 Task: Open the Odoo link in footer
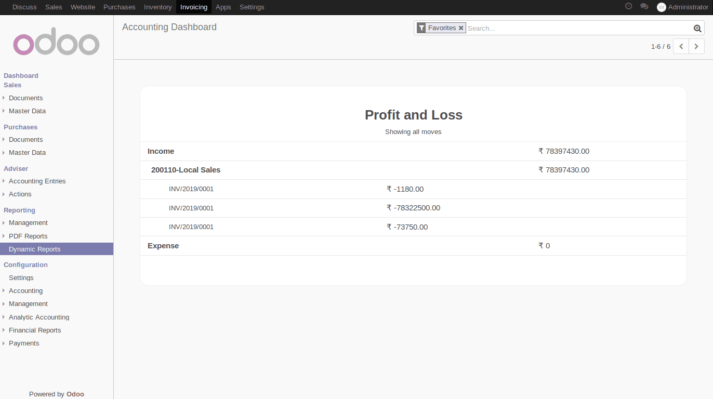[75, 394]
